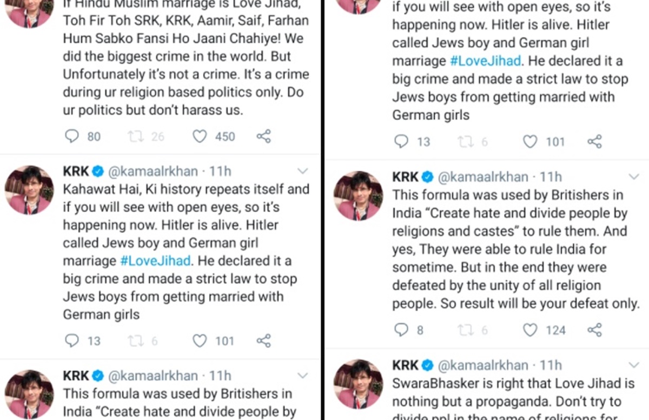Open the #LoveJihad hashtag in left panel

(x=155, y=260)
